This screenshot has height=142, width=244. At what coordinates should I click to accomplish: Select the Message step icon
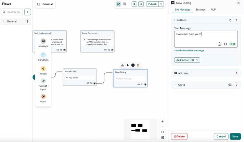click(x=43, y=41)
